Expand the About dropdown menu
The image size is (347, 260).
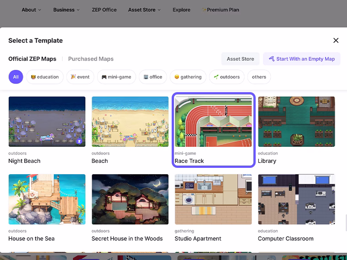pos(31,10)
